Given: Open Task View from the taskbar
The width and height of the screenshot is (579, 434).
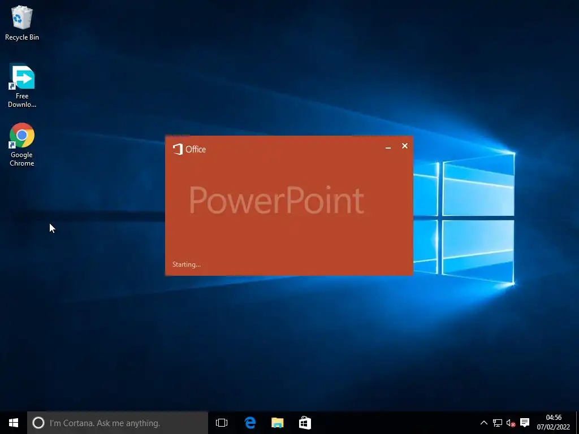Looking at the screenshot, I should click(222, 423).
